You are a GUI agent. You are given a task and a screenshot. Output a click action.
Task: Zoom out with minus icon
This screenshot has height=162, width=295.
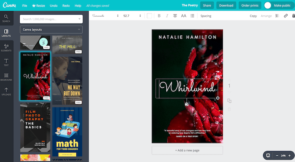[277, 156]
